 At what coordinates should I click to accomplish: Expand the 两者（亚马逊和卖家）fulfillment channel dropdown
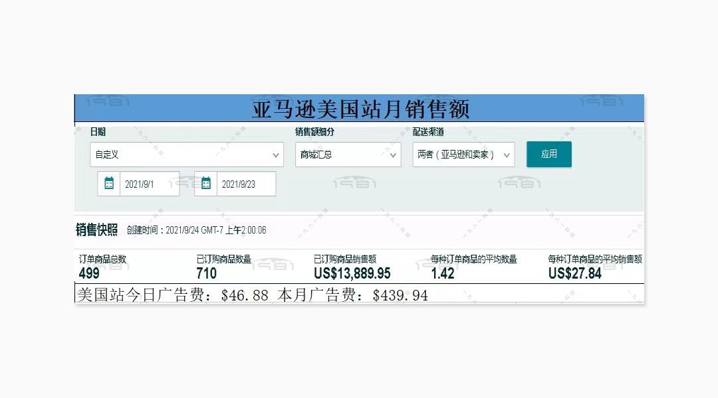click(x=463, y=155)
